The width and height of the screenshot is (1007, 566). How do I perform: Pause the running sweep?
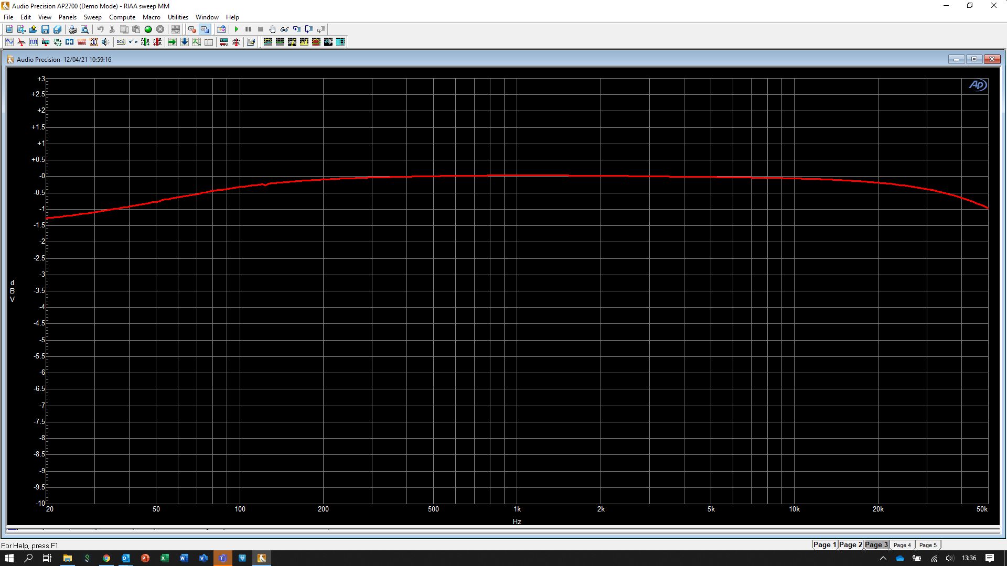pos(248,29)
